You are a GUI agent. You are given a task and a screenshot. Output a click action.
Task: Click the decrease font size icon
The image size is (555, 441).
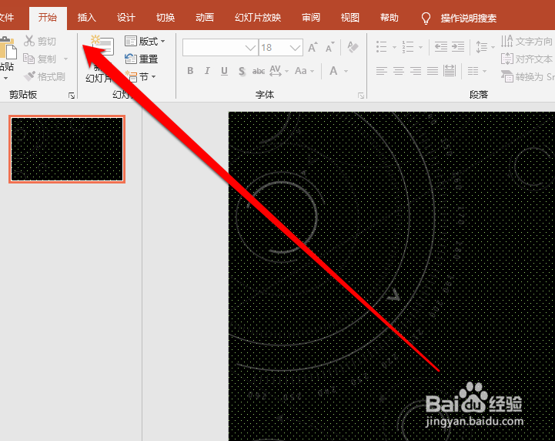pos(329,47)
